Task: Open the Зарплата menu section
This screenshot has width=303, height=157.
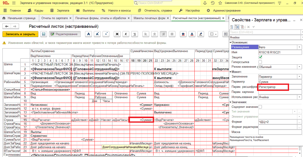Action: click(60, 11)
